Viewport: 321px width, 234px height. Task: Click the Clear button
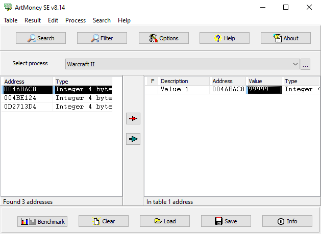(x=104, y=221)
